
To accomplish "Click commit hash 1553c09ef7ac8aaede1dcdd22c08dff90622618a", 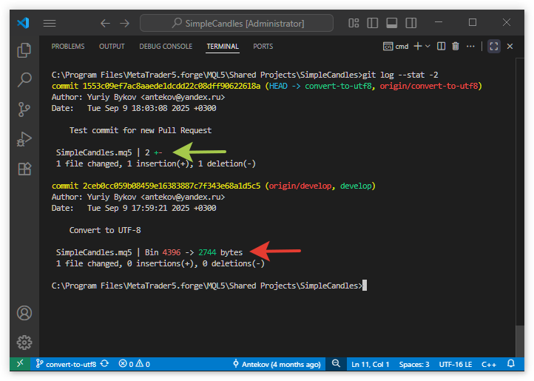I will tap(172, 87).
